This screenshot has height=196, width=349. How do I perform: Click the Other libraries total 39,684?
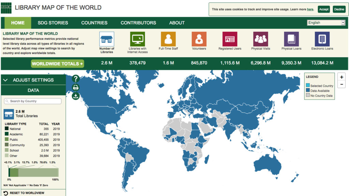pos(44,156)
